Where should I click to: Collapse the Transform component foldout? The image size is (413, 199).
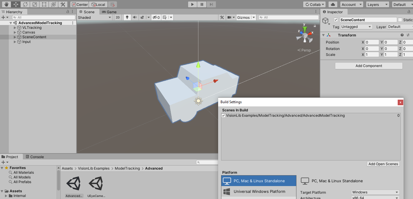(x=323, y=35)
